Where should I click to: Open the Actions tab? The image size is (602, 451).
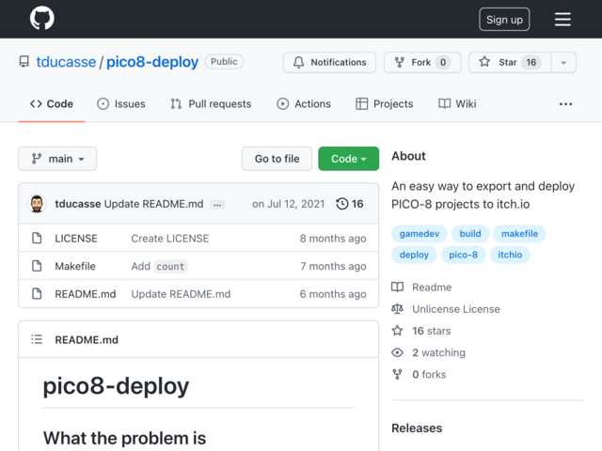click(304, 104)
